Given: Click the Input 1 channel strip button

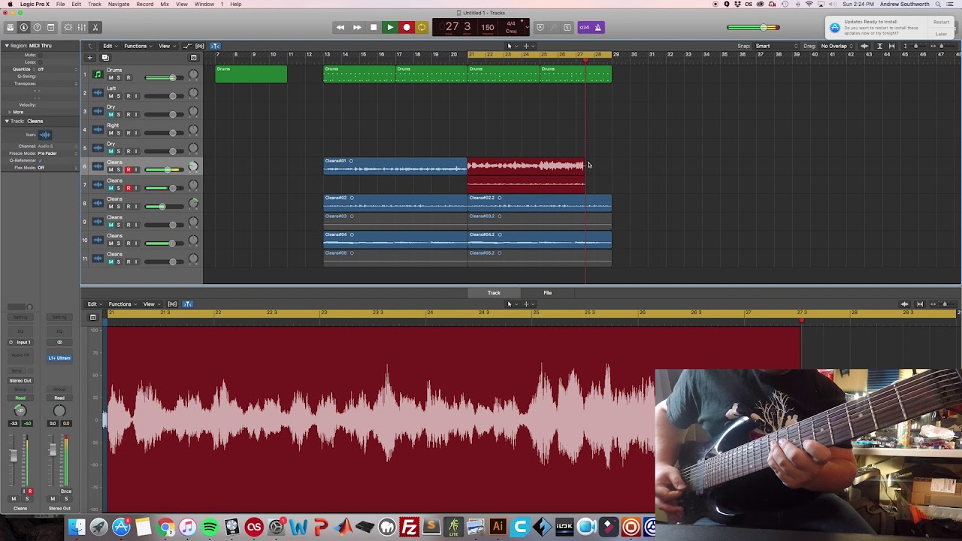Looking at the screenshot, I should point(21,343).
